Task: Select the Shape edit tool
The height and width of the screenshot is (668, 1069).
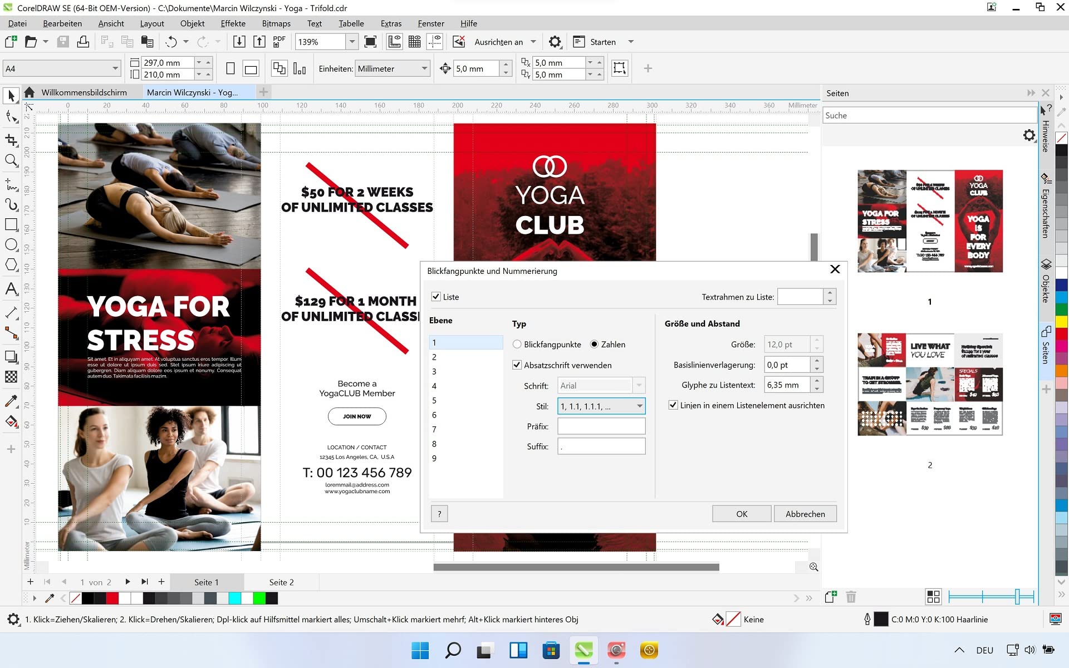Action: [x=11, y=117]
